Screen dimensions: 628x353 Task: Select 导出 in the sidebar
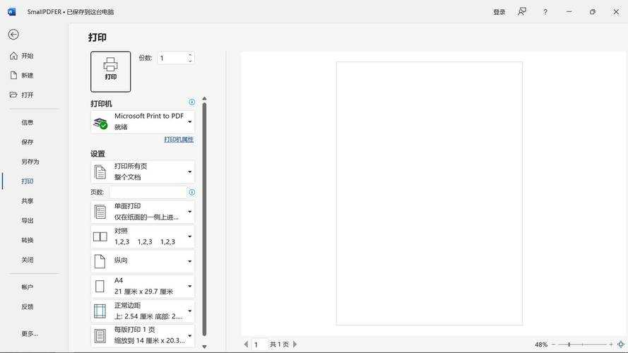28,220
